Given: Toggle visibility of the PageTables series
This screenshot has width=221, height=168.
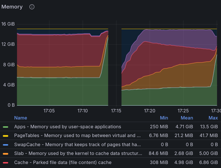Looking at the screenshot, I should (77, 135).
